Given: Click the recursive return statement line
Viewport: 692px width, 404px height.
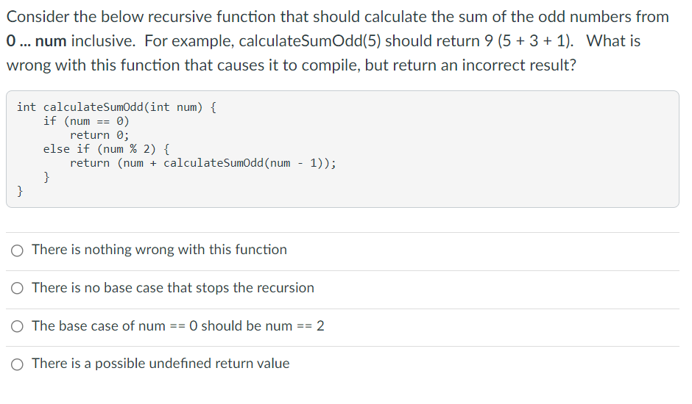Looking at the screenshot, I should coord(203,163).
